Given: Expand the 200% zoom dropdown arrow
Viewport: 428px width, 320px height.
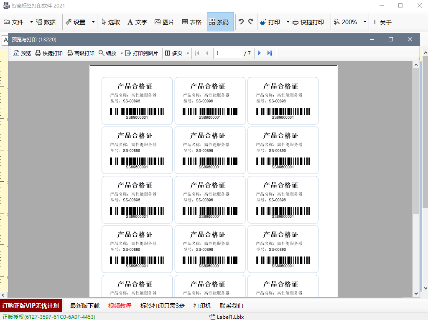Looking at the screenshot, I should point(364,22).
